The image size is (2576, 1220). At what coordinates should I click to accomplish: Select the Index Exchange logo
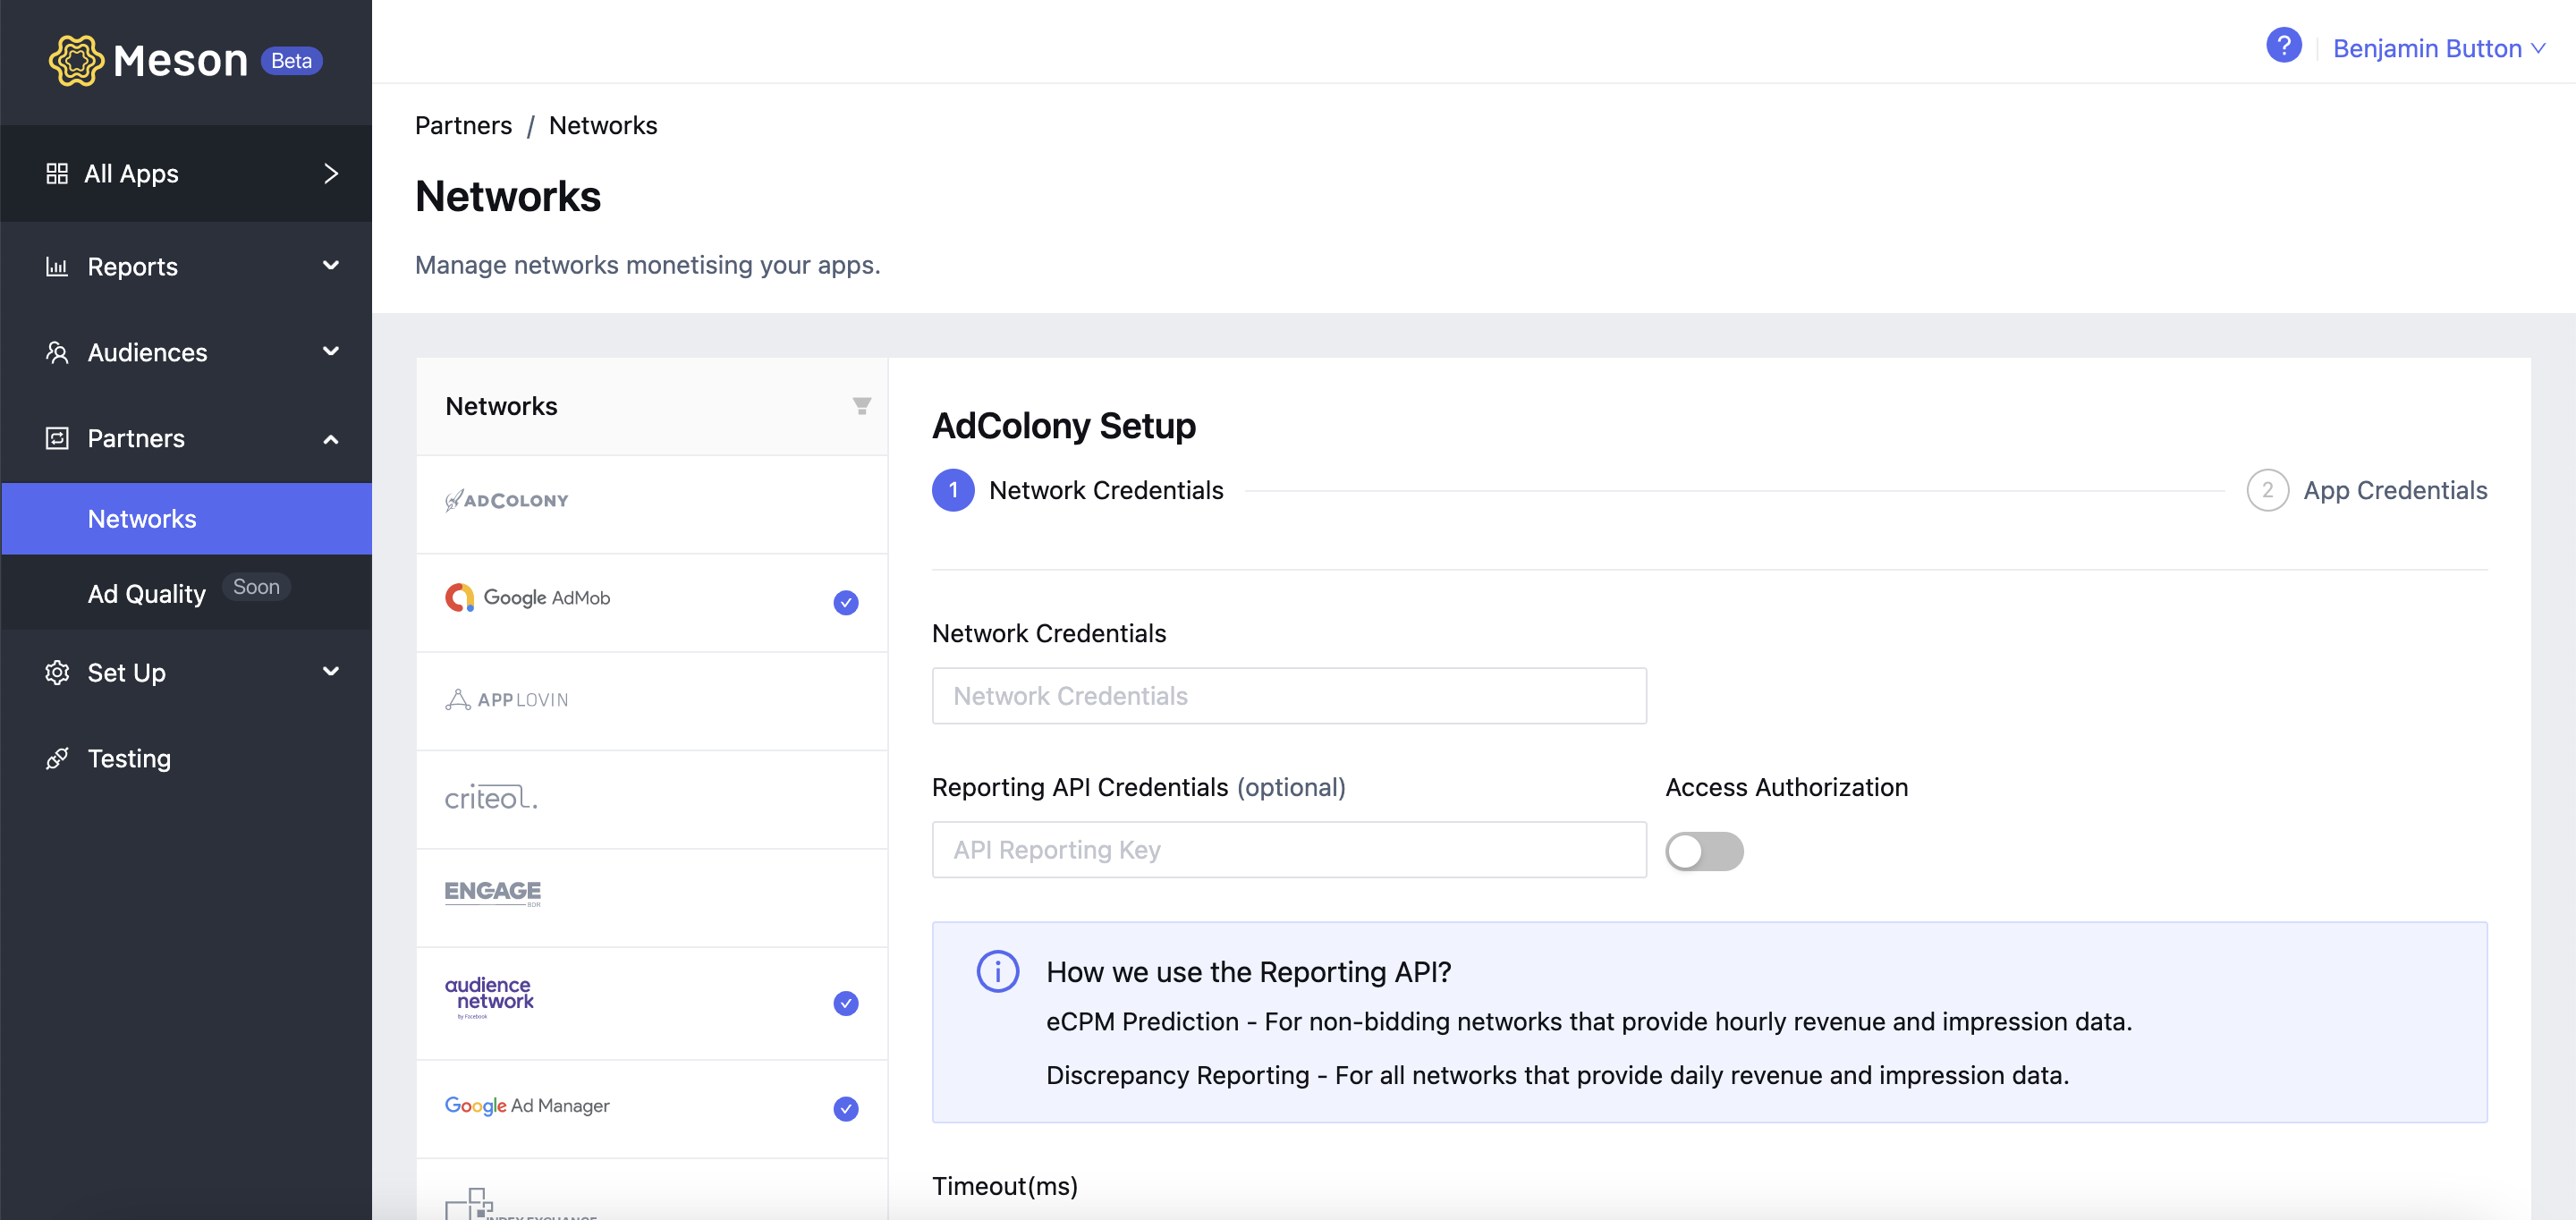pos(520,1204)
